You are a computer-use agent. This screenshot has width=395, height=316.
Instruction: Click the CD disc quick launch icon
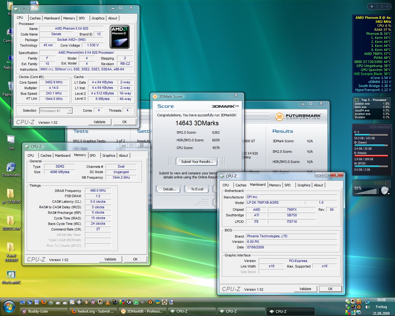click(x=164, y=302)
